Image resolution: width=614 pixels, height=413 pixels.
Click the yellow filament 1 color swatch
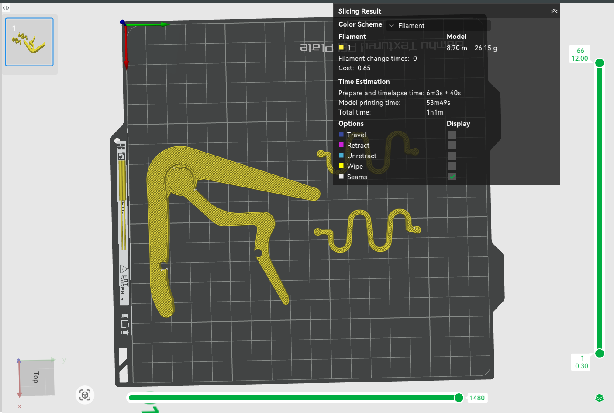pos(341,48)
